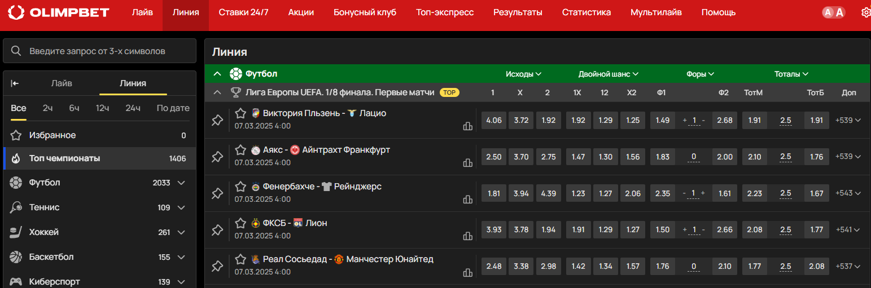Expand the Tennis category in sidebar
Viewport: 871px width, 288px height.
pos(181,207)
